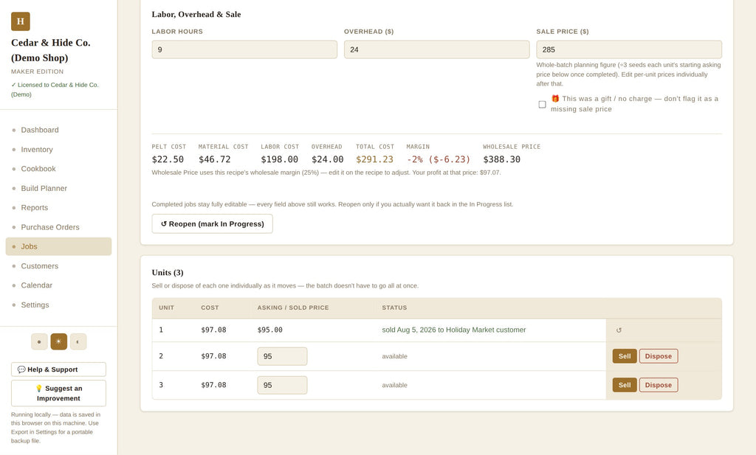
Task: Dispose of unit 2
Action: tap(658, 356)
